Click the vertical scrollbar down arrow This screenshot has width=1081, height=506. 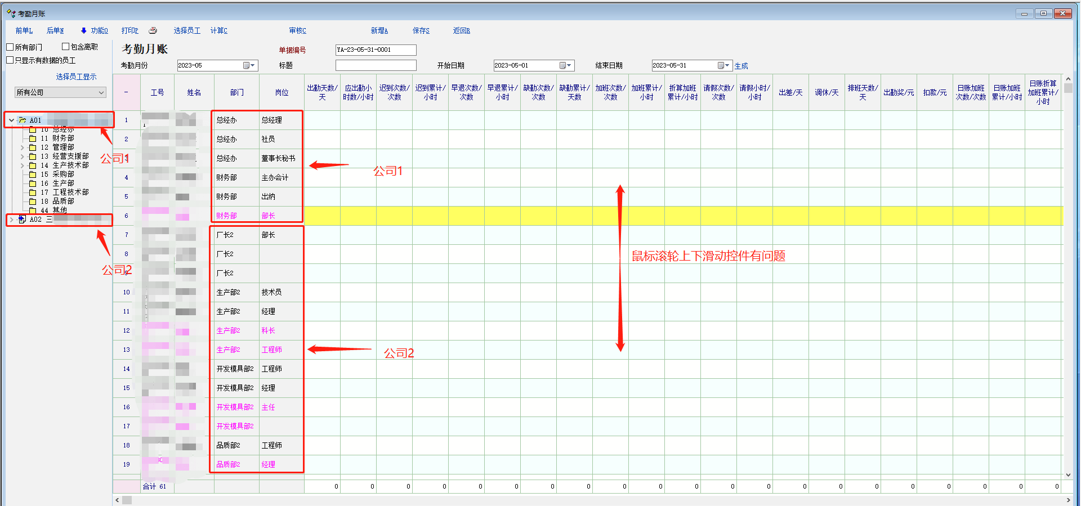pyautogui.click(x=1068, y=475)
